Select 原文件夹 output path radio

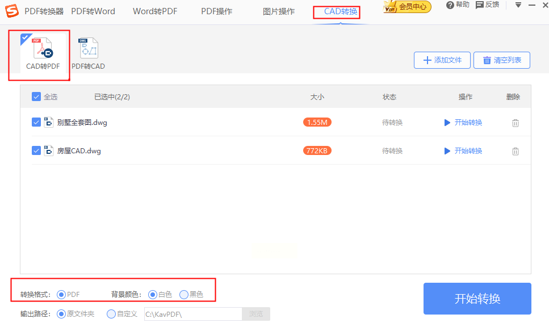pyautogui.click(x=61, y=314)
